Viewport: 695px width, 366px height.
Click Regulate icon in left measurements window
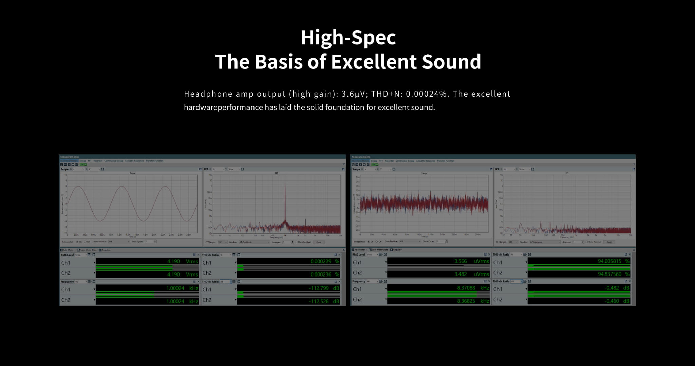click(x=101, y=250)
